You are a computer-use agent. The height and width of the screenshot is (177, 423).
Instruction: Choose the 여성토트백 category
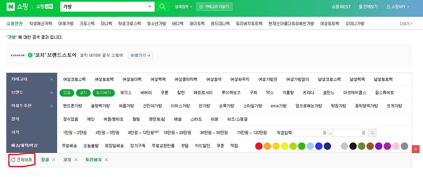[104, 80]
